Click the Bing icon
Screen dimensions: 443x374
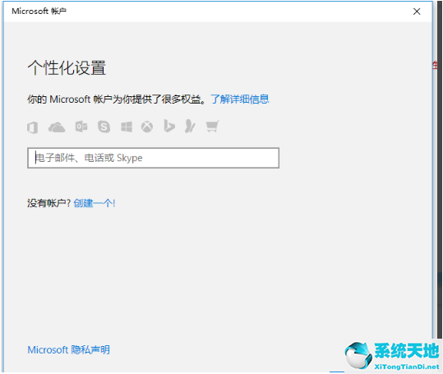(169, 126)
